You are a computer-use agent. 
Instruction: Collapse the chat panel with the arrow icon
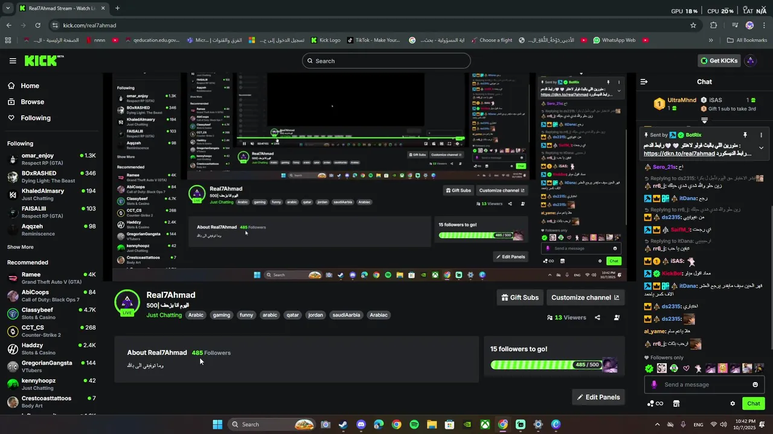pyautogui.click(x=644, y=82)
